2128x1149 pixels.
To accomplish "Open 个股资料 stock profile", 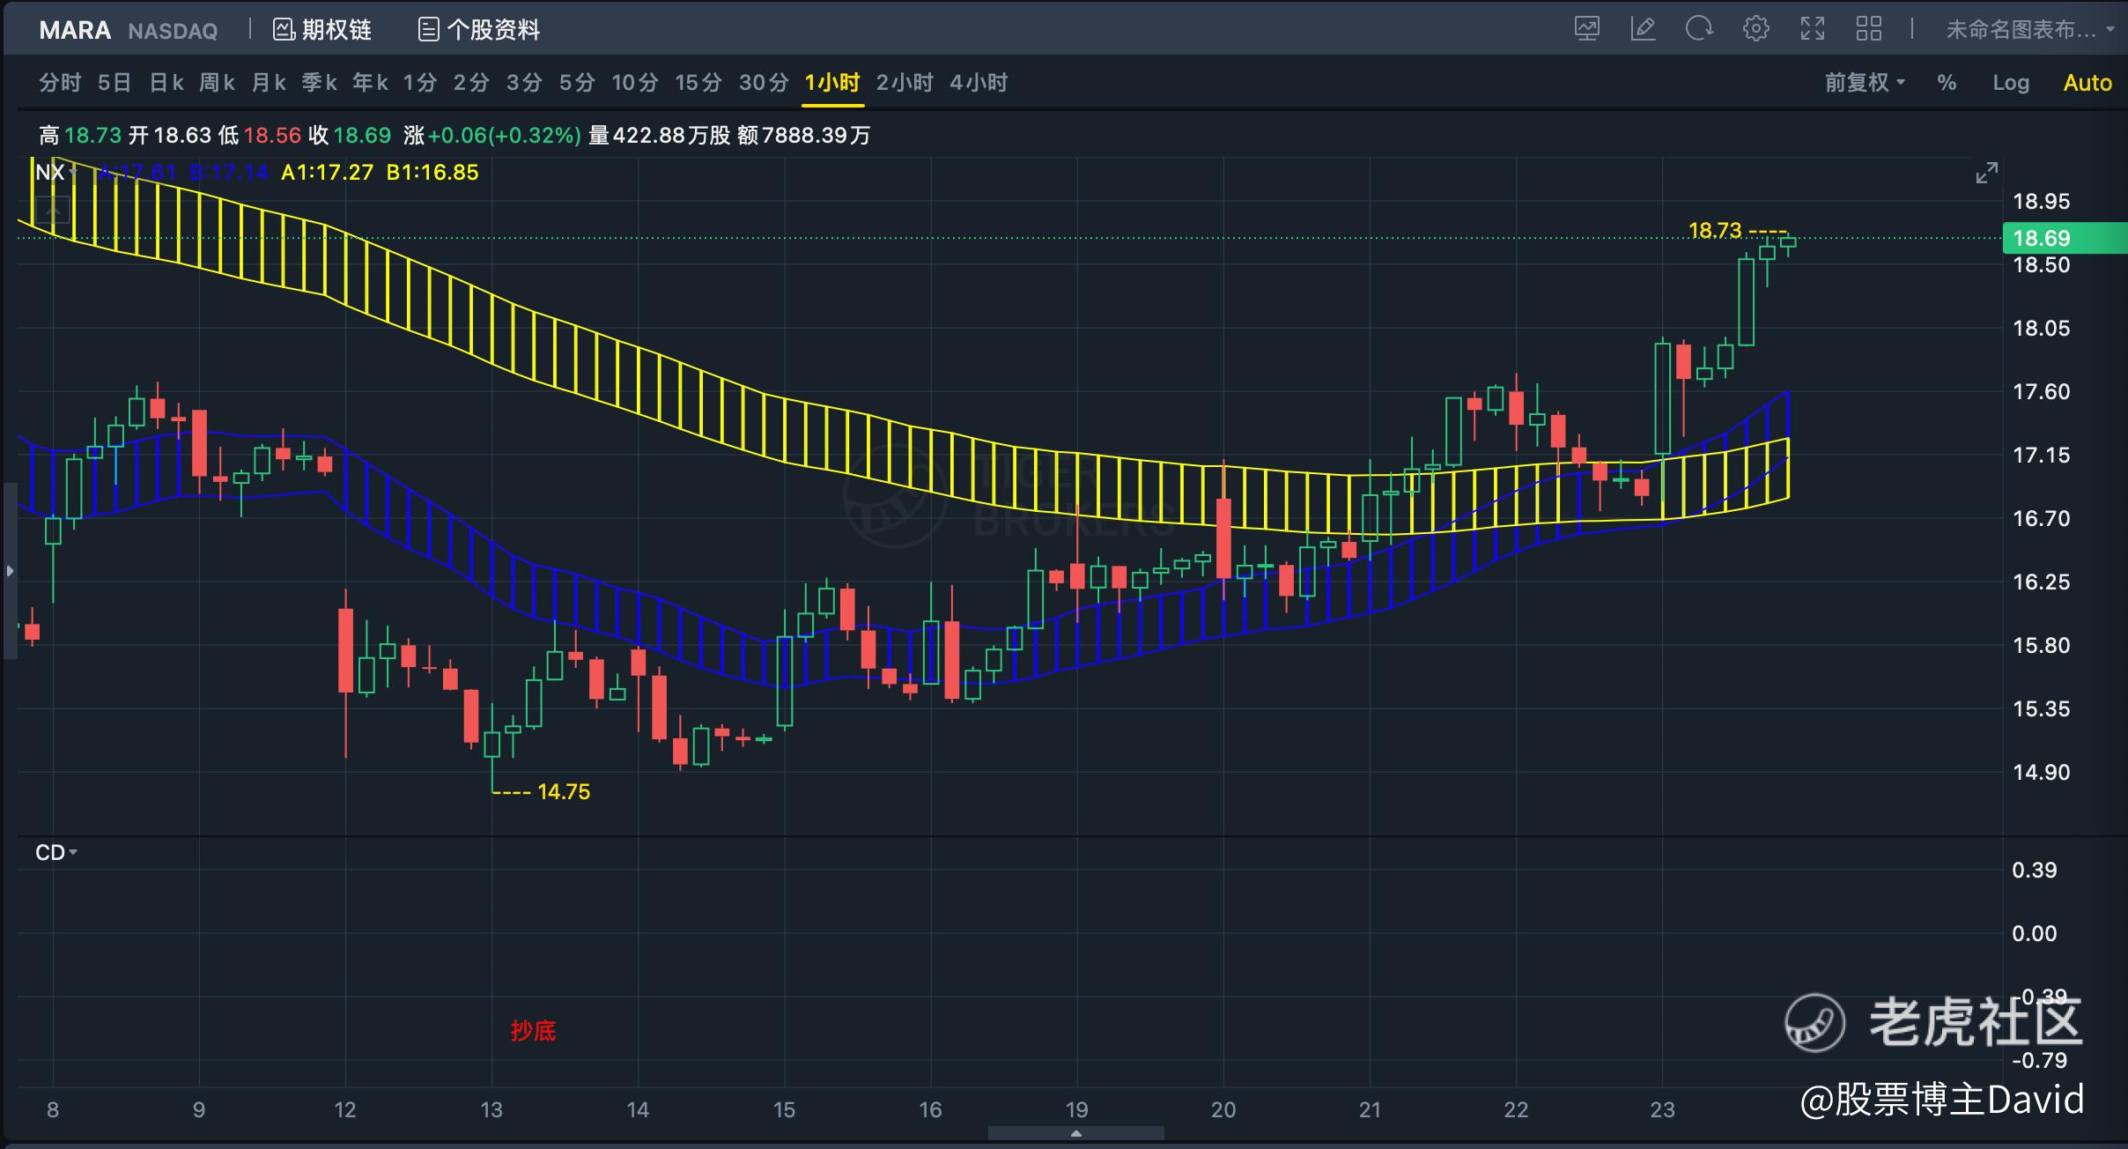I will (x=479, y=30).
